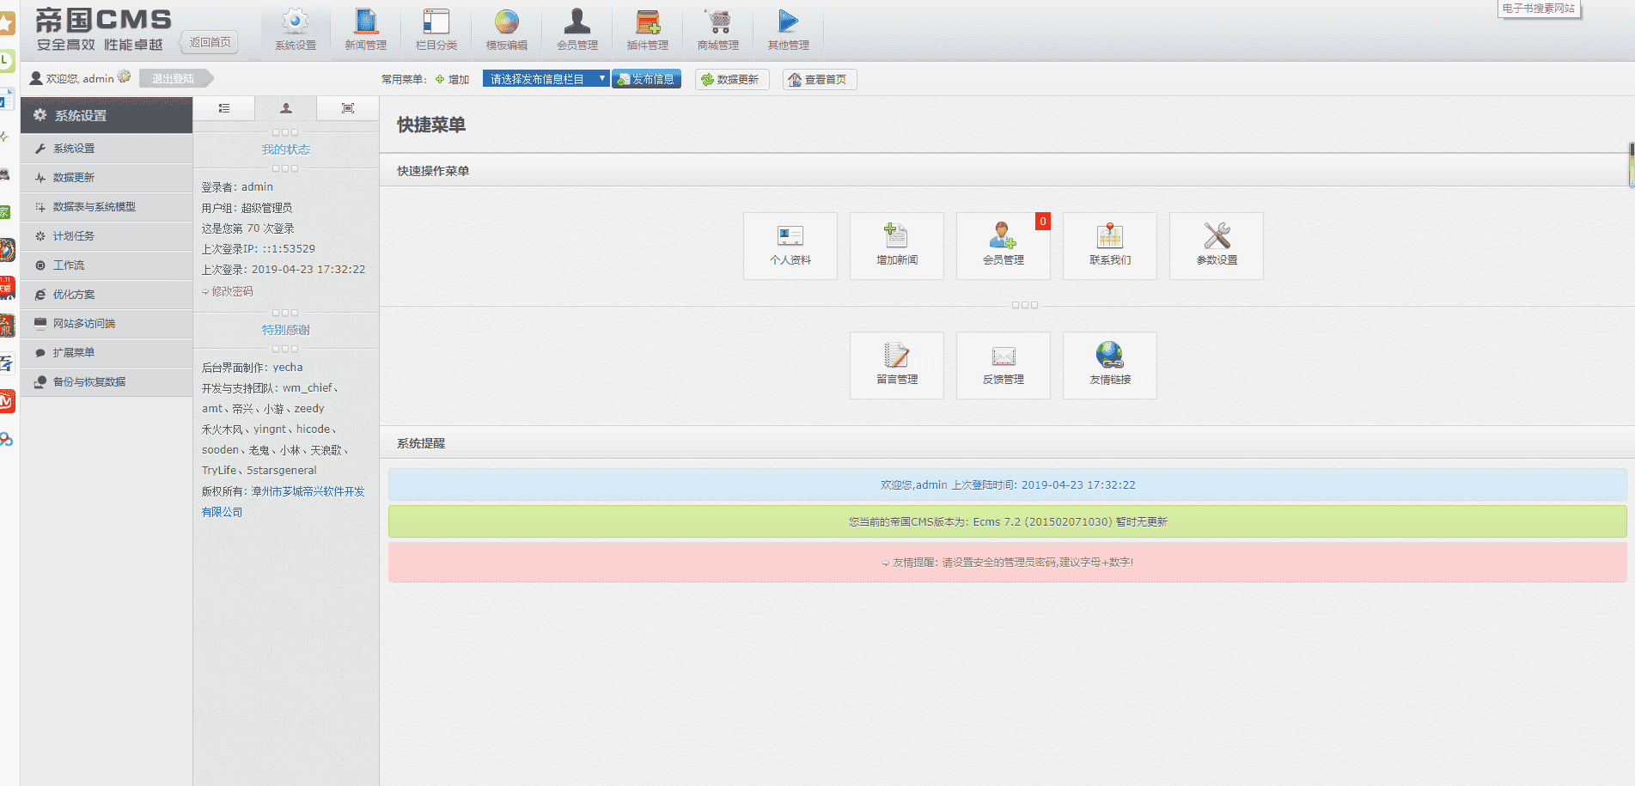Select 工作流 in the left sidebar
The height and width of the screenshot is (786, 1635).
point(107,265)
